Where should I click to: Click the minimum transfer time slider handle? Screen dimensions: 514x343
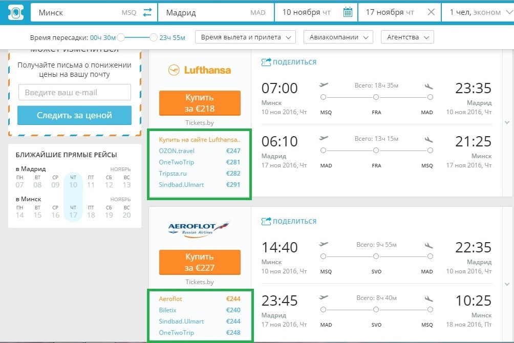click(x=121, y=37)
